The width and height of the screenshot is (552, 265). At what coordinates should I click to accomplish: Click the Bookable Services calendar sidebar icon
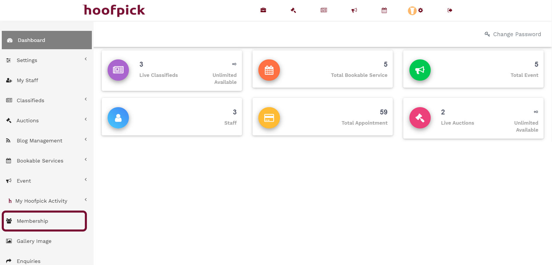click(x=9, y=161)
